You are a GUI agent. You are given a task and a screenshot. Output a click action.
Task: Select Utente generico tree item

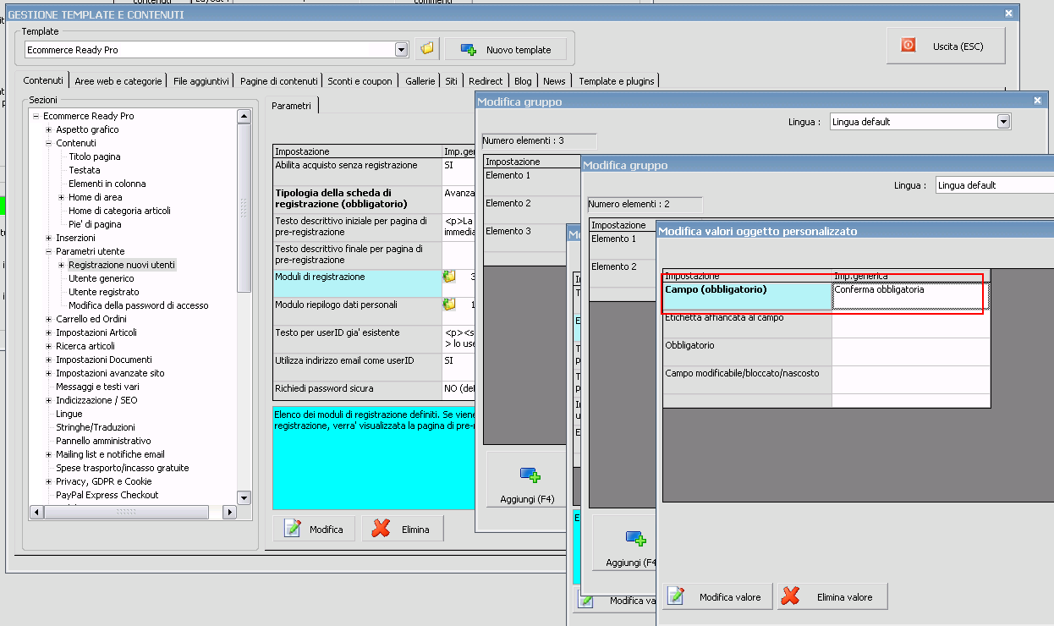(102, 278)
